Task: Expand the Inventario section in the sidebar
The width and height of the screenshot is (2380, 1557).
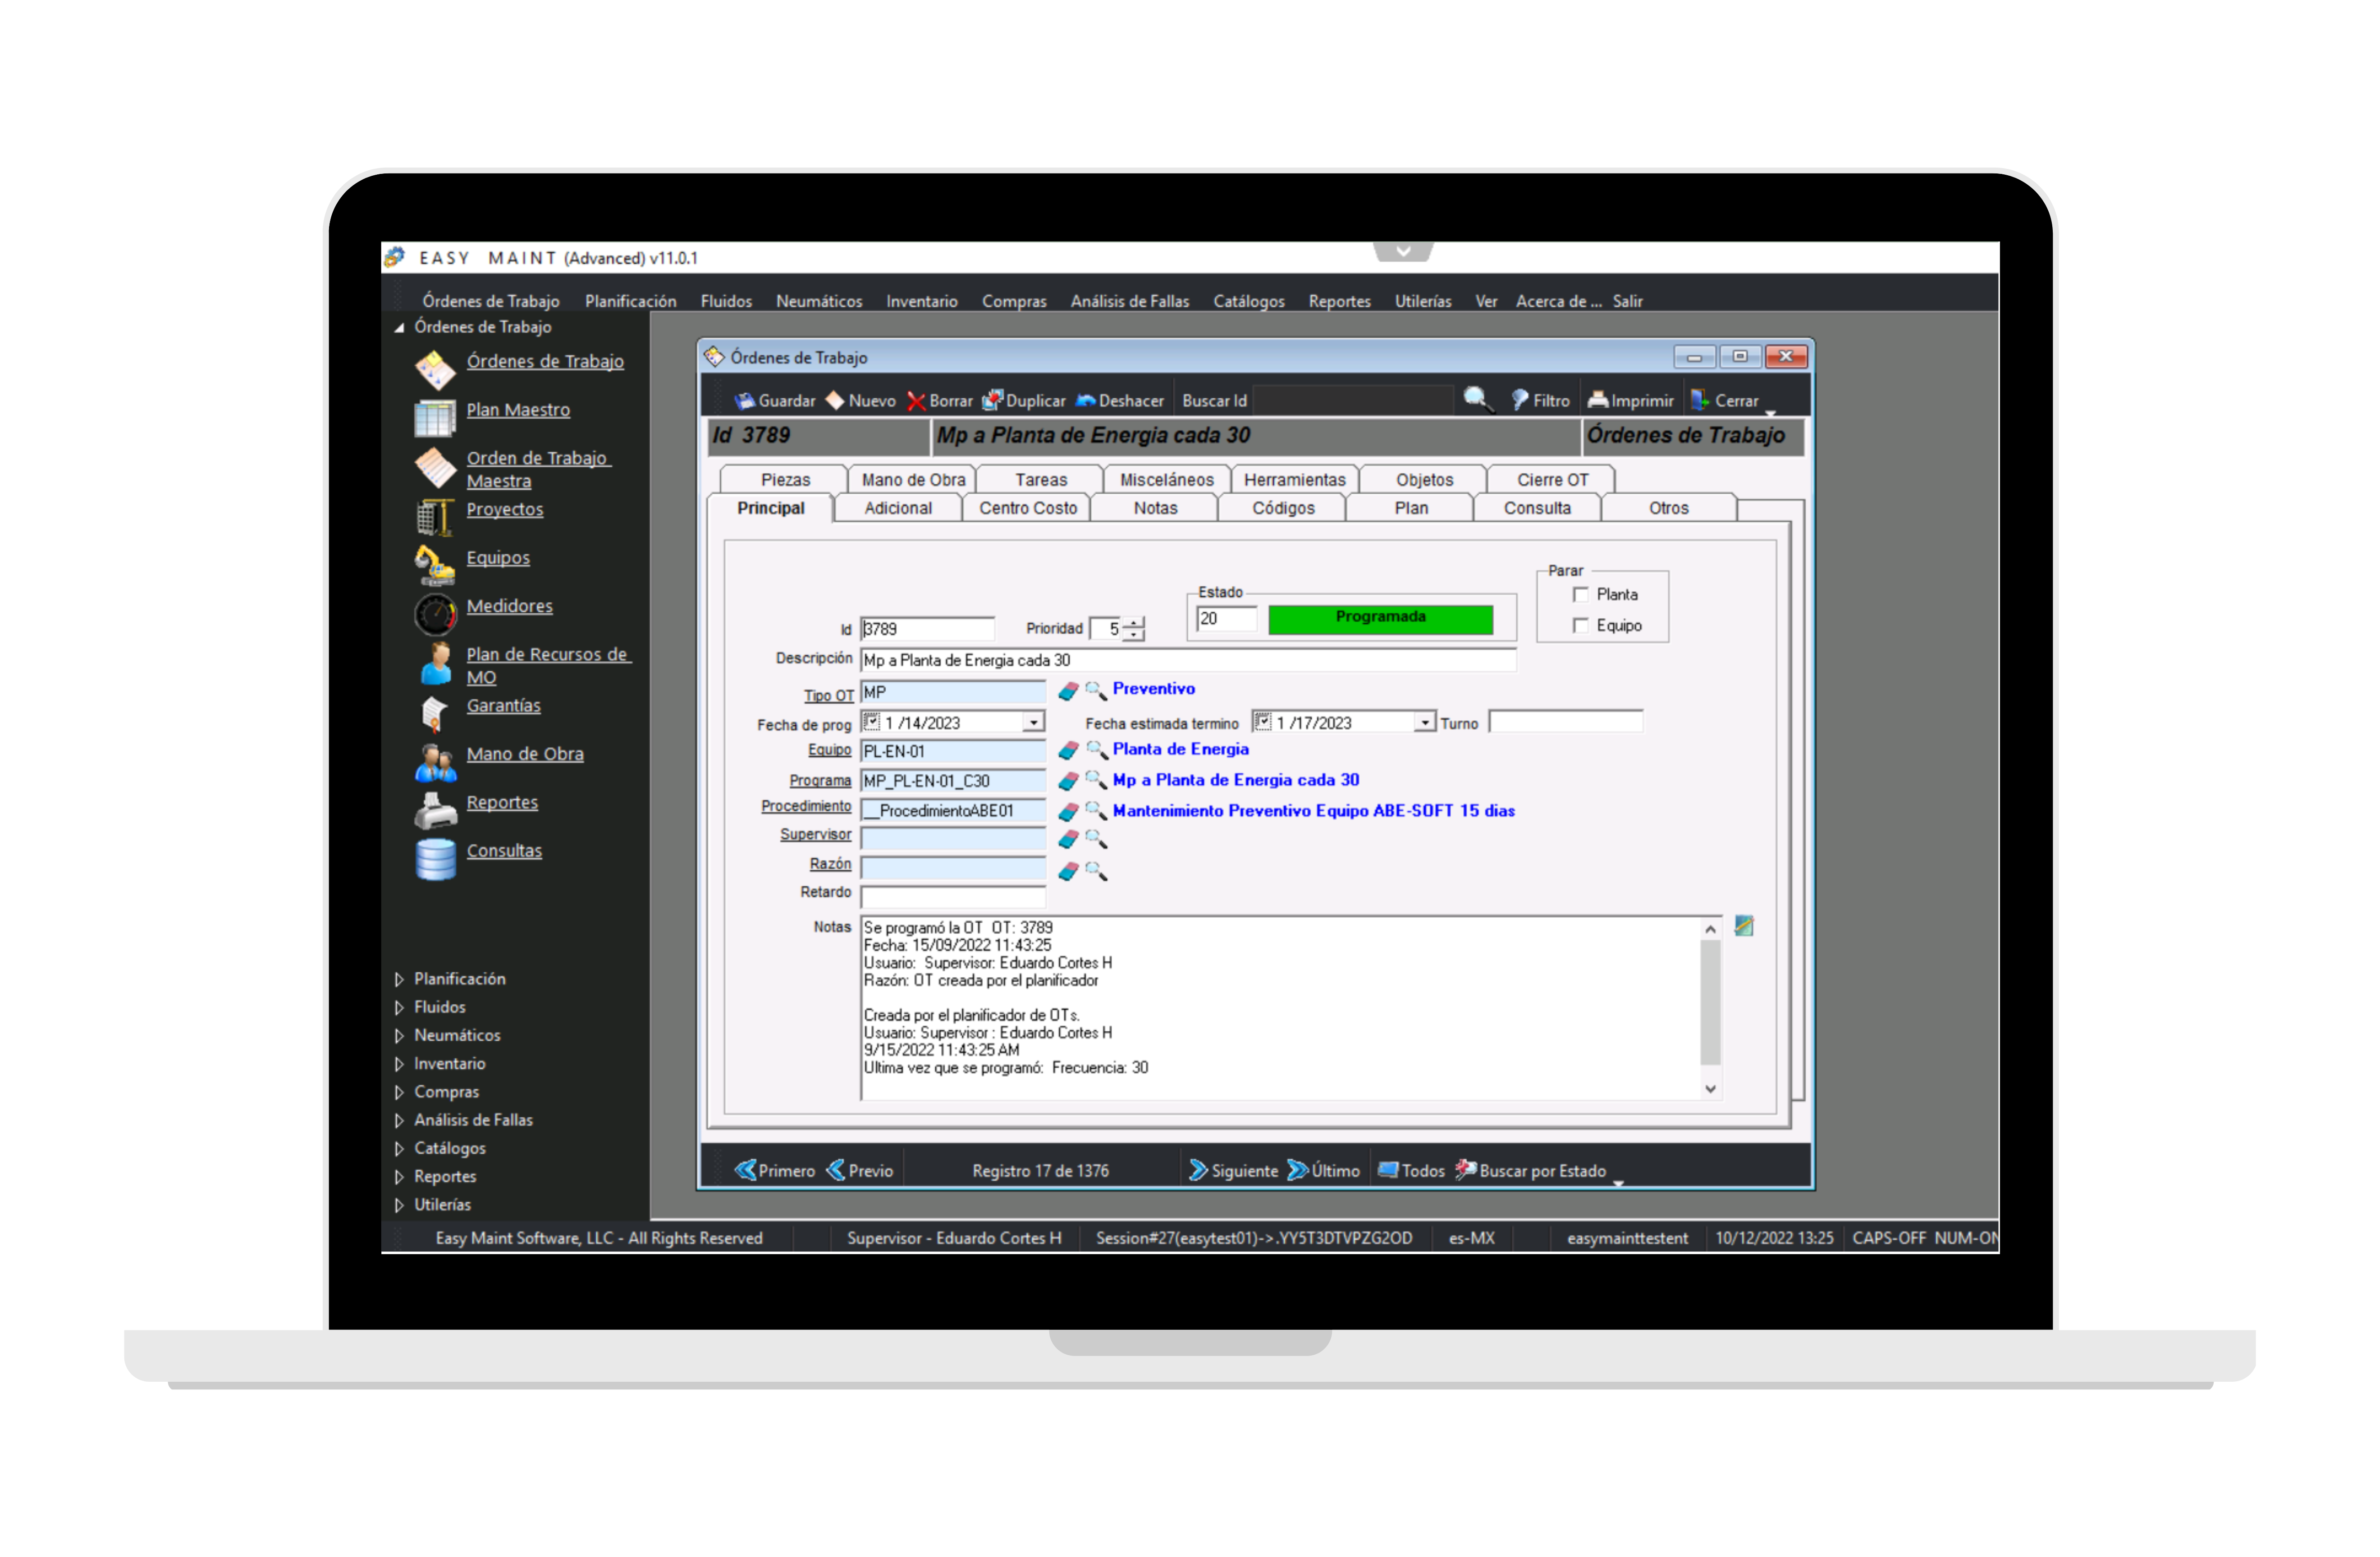Action: click(x=449, y=1063)
